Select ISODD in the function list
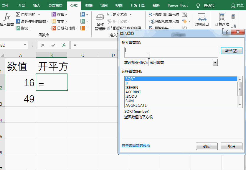This screenshot has height=170, width=246. 181,96
